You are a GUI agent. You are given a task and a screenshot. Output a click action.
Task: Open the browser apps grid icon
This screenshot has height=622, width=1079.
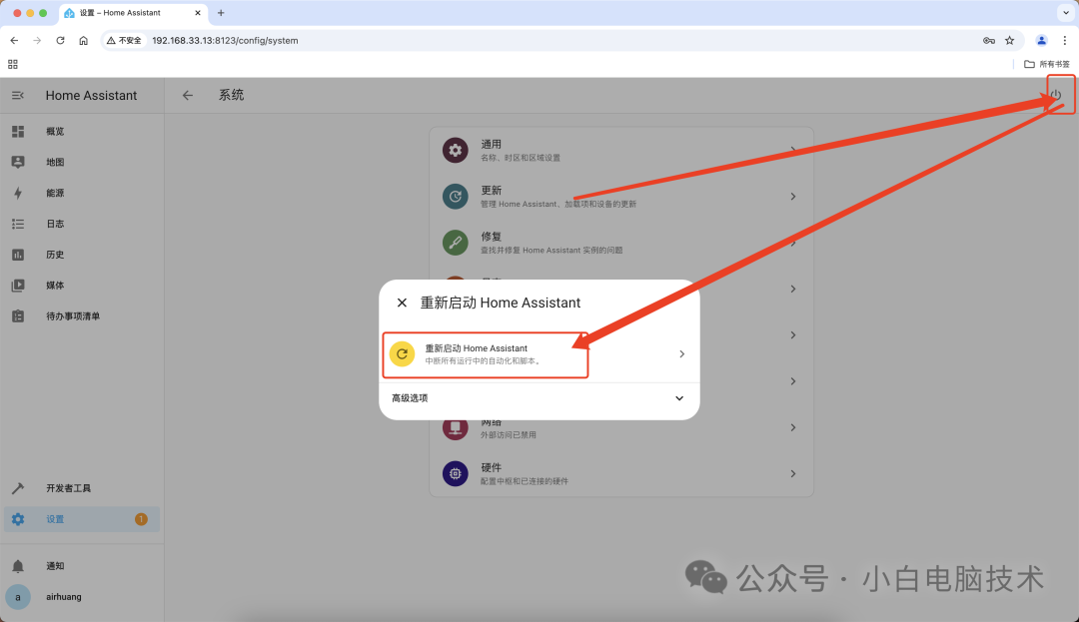(12, 64)
